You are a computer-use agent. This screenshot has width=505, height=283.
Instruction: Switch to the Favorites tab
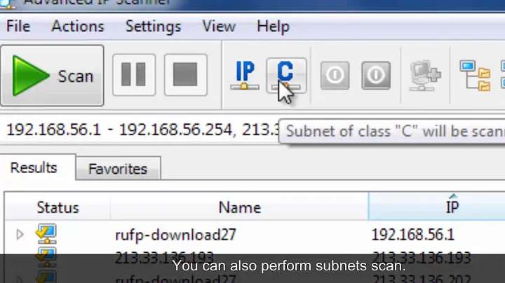point(118,169)
